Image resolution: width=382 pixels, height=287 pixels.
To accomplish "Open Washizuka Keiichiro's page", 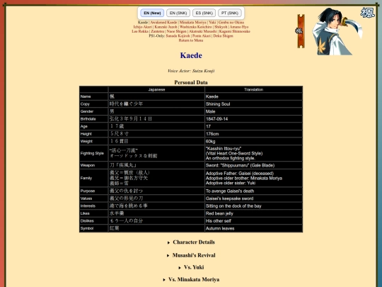I will [196, 27].
